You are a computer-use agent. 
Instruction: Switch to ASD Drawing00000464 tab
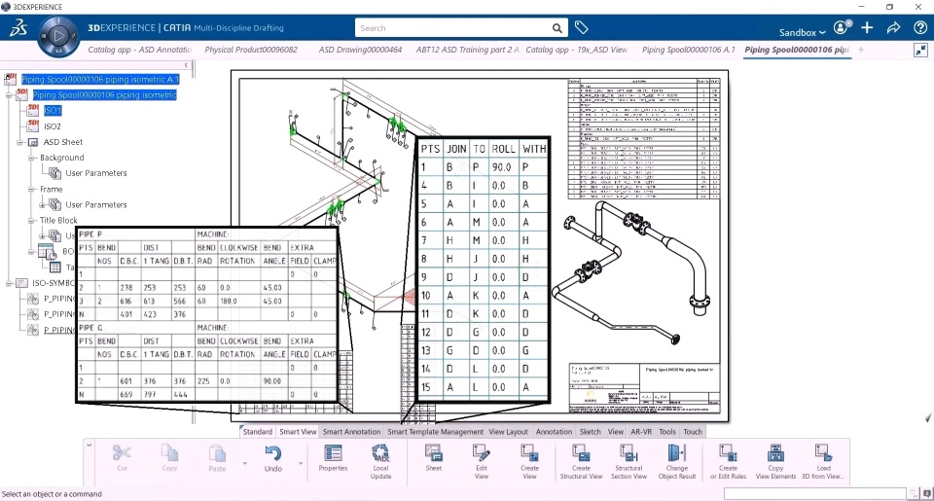click(x=360, y=50)
